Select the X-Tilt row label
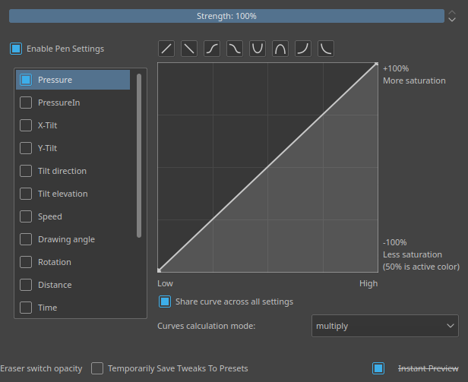The height and width of the screenshot is (382, 468). coord(47,125)
